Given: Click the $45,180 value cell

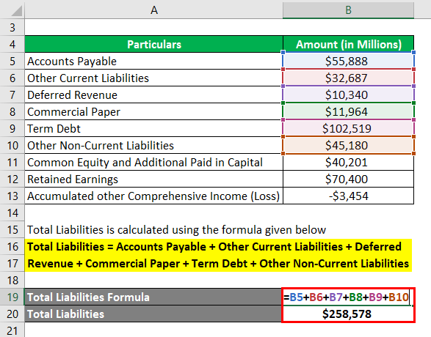Looking at the screenshot, I should point(348,145).
